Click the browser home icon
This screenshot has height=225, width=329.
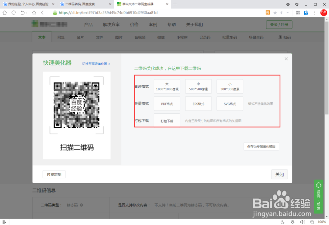pyautogui.click(x=5, y=13)
